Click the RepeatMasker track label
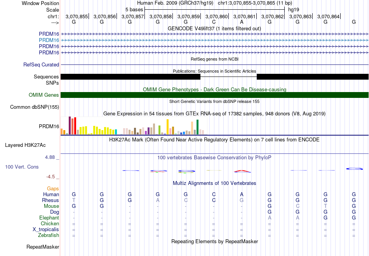 [43, 247]
